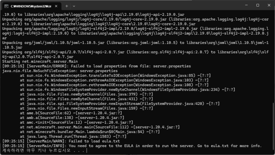Expand the new tab profile dropdown chevron
The width and height of the screenshot is (275, 155).
coord(74,6)
